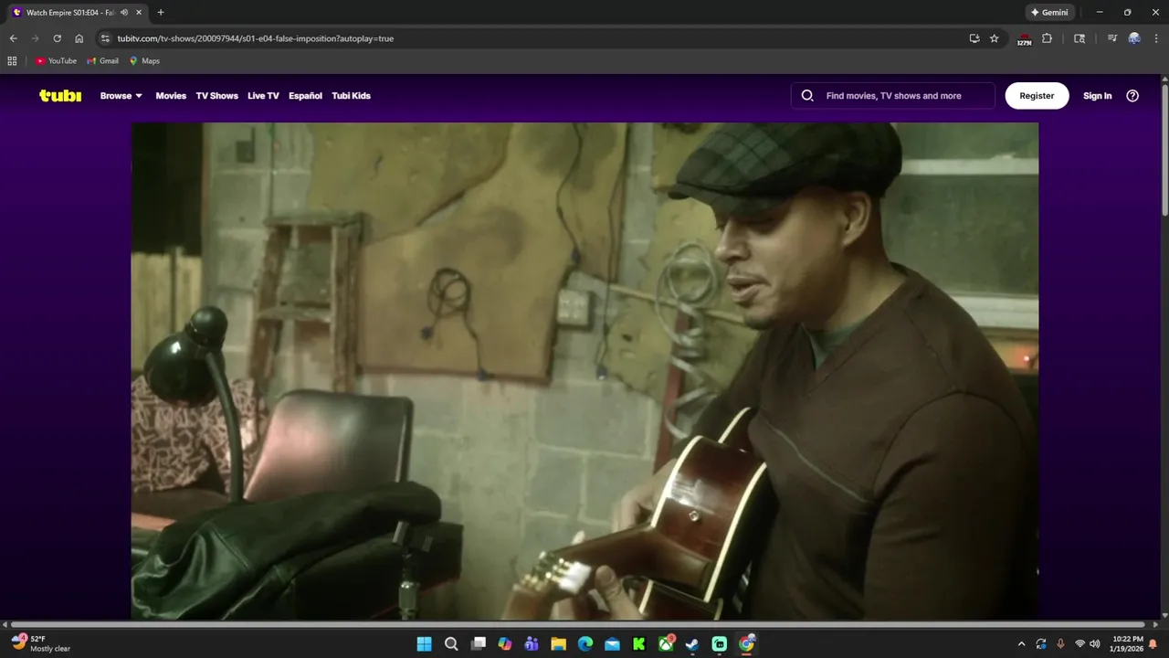Open Windows taskbar search
Viewport: 1169px width, 658px height.
coord(451,644)
